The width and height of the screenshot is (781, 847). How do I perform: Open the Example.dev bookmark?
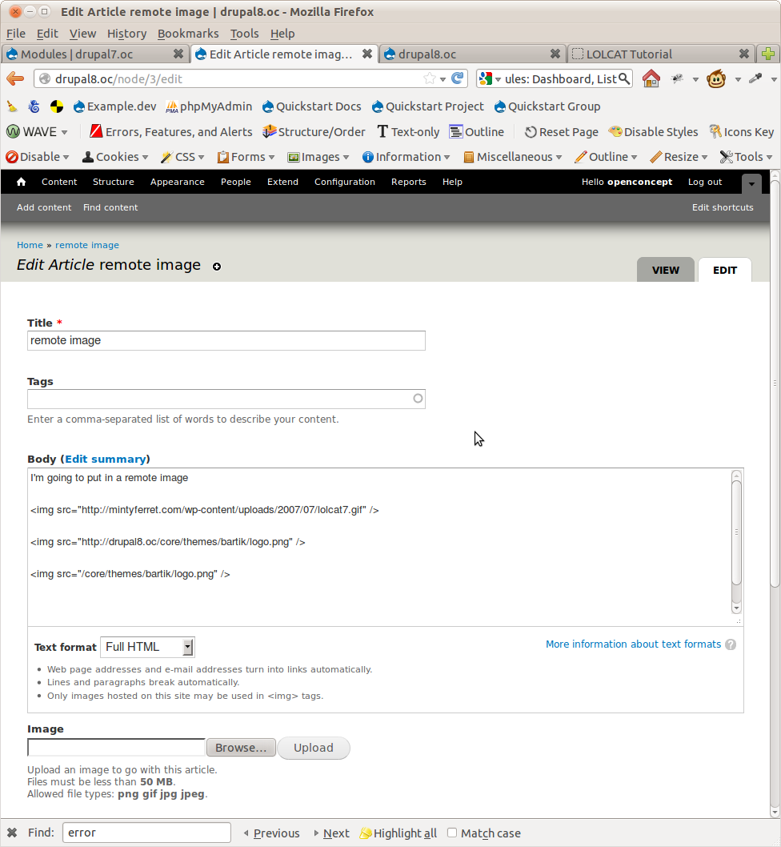[x=114, y=106]
